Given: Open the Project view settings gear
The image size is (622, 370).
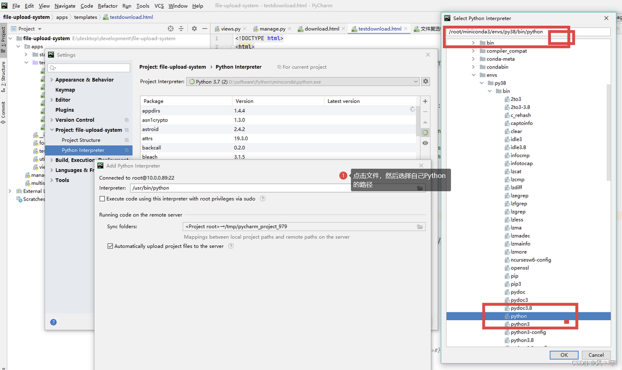Looking at the screenshot, I should 194,28.
